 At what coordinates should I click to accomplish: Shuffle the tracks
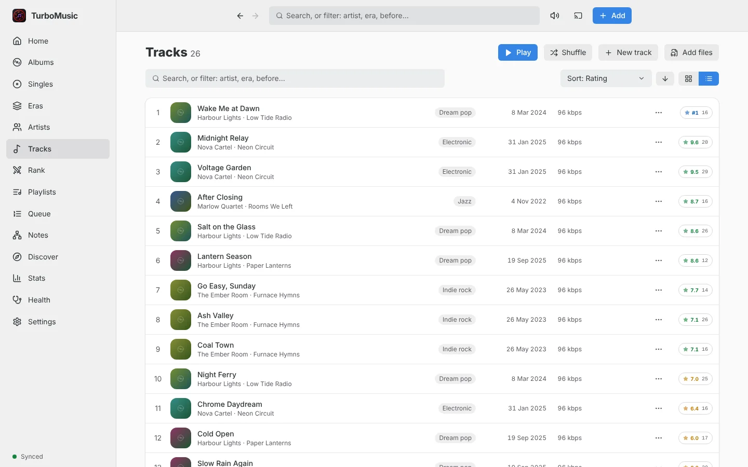(x=568, y=52)
